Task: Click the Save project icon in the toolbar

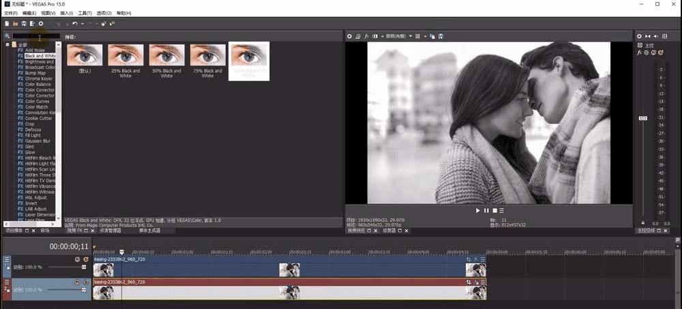Action: (x=23, y=24)
